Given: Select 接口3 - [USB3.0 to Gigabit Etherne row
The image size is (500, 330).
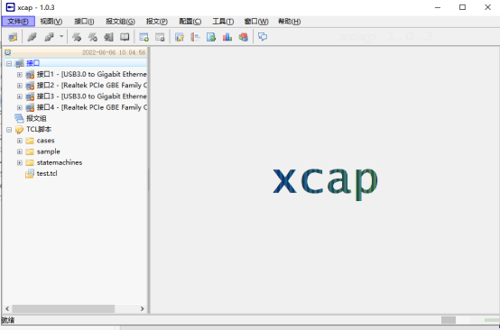Looking at the screenshot, I should coord(91,96).
